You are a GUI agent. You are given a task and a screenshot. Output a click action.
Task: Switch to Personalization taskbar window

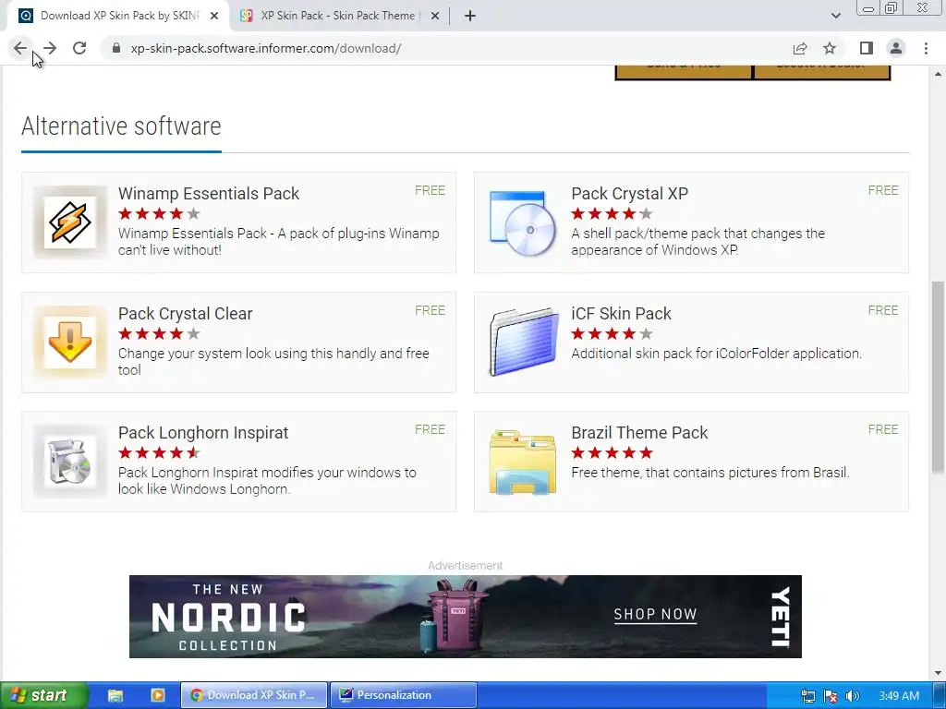[x=404, y=695]
